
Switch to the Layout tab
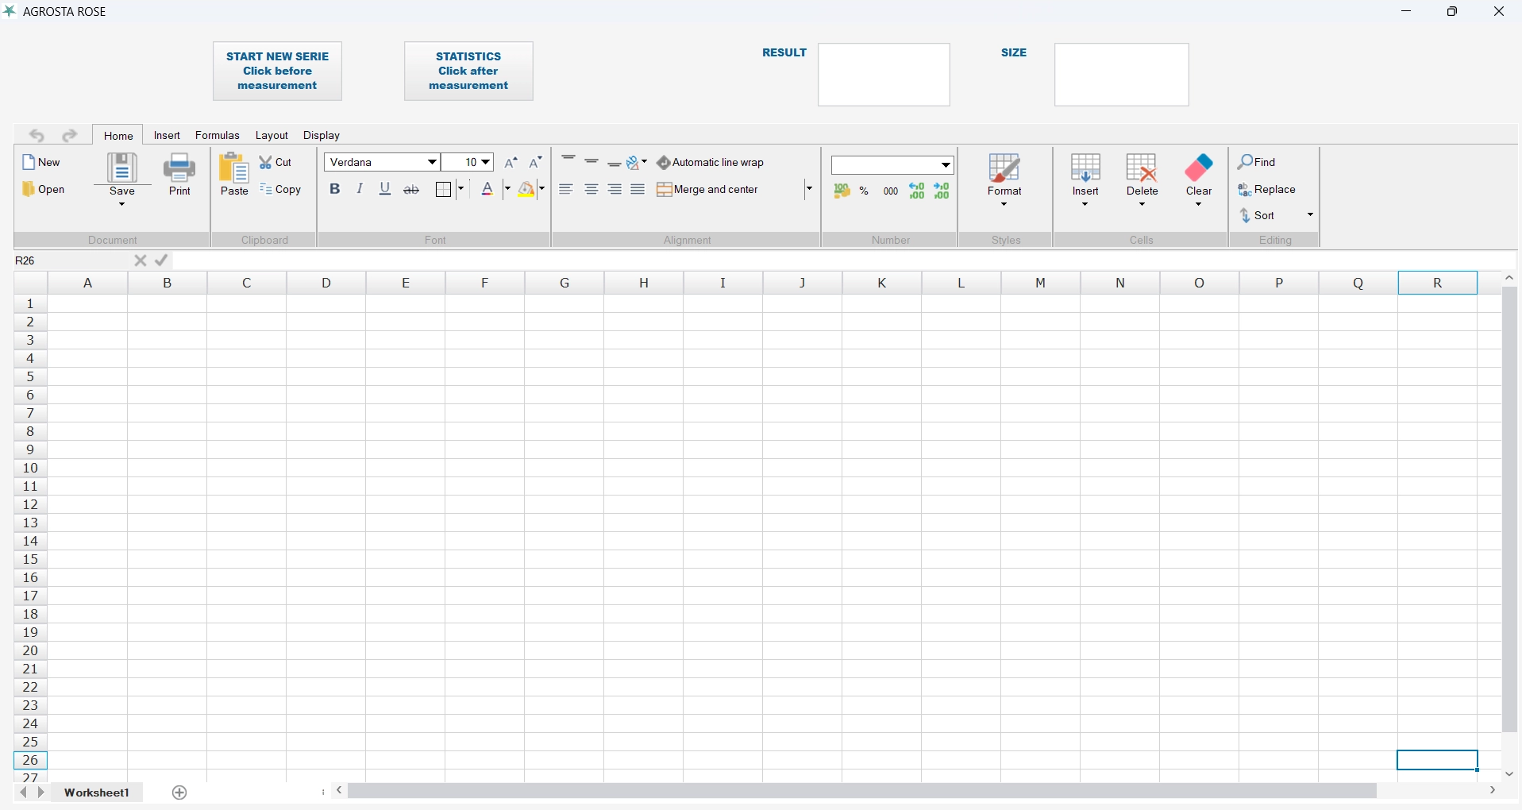272,136
